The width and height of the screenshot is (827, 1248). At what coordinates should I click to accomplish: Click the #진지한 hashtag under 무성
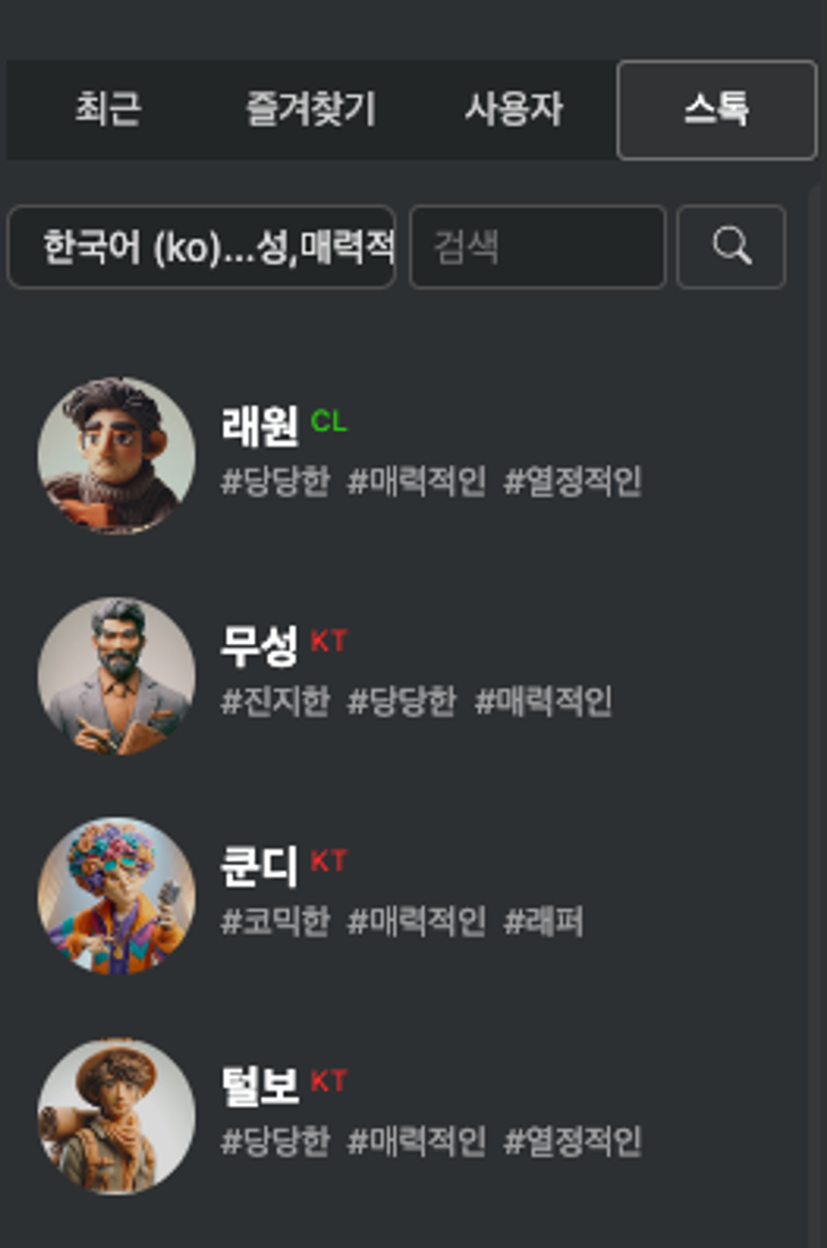(276, 701)
